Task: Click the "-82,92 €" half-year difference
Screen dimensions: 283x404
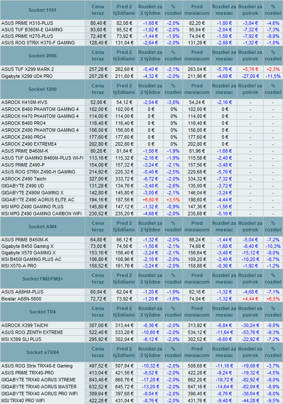Action: (x=250, y=380)
